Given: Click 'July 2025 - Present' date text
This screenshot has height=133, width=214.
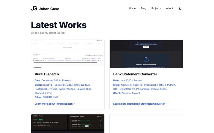Looking at the screenshot, I should [x=131, y=80].
